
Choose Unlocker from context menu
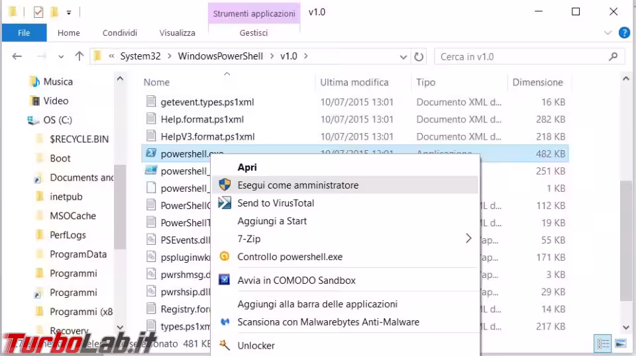point(256,345)
